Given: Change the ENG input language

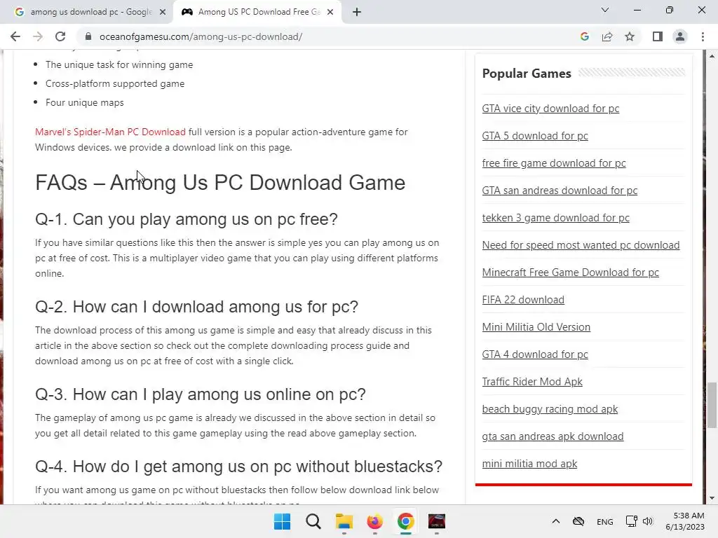Looking at the screenshot, I should coord(605,521).
